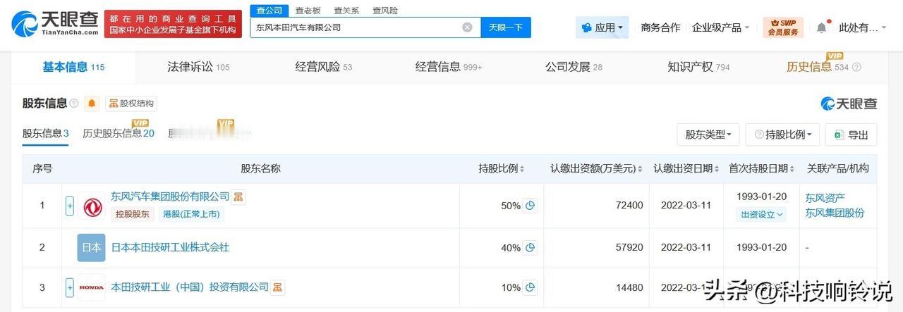Click equity structure icon beside 本田技研工业（中国）

point(279,287)
